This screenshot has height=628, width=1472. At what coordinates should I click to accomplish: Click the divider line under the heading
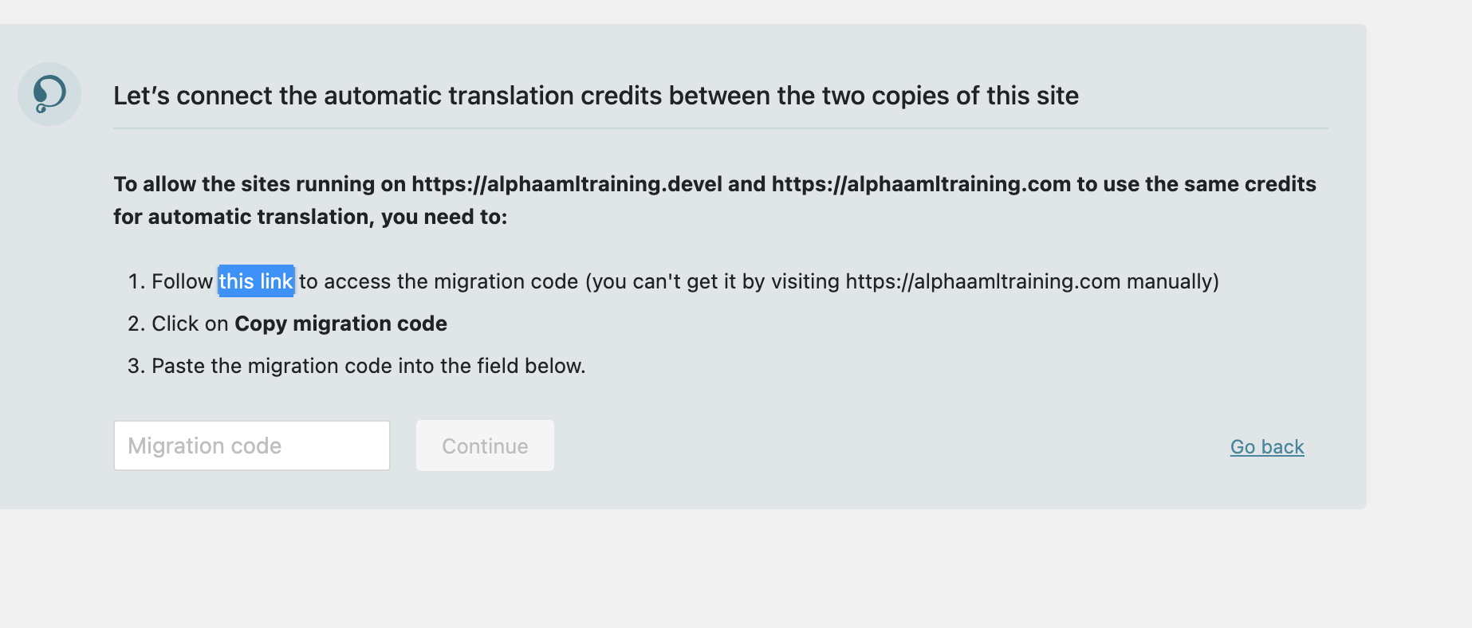point(721,128)
